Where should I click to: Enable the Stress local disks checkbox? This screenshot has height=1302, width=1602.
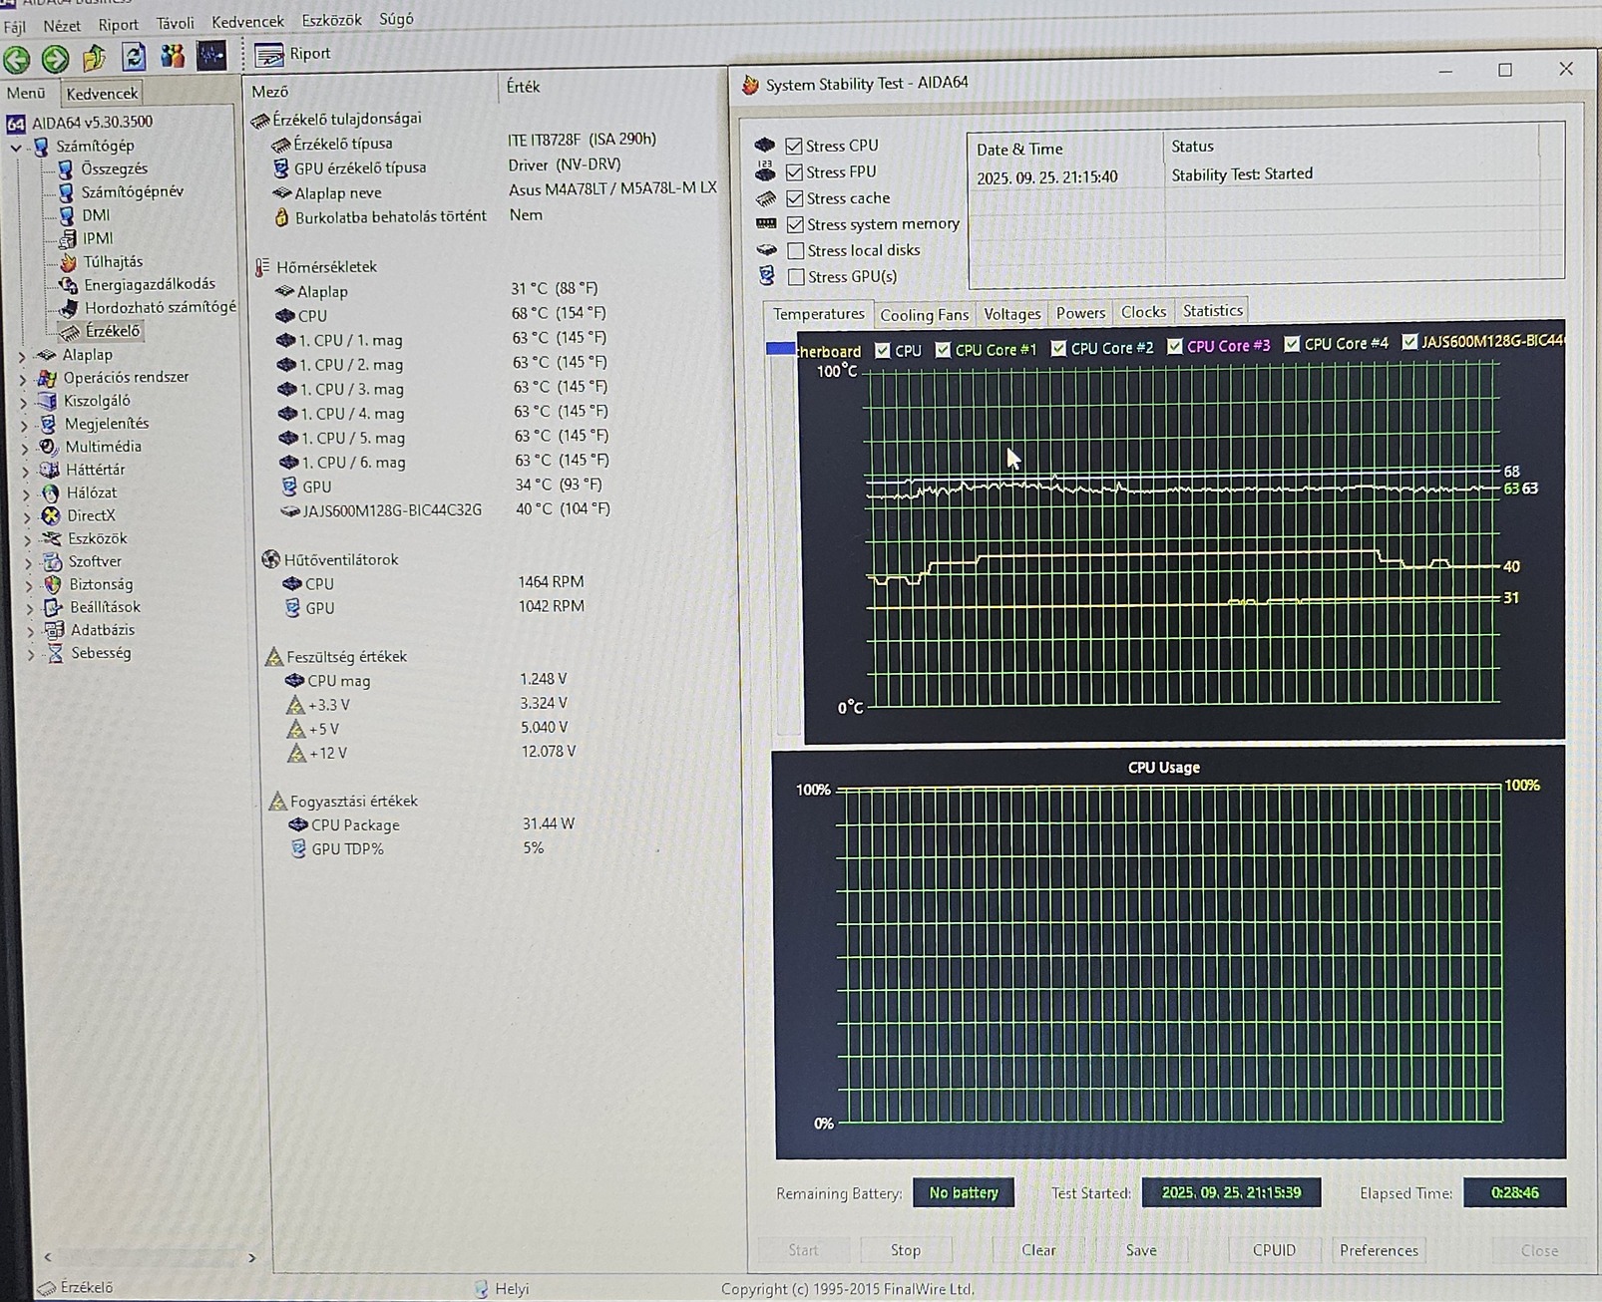[795, 251]
